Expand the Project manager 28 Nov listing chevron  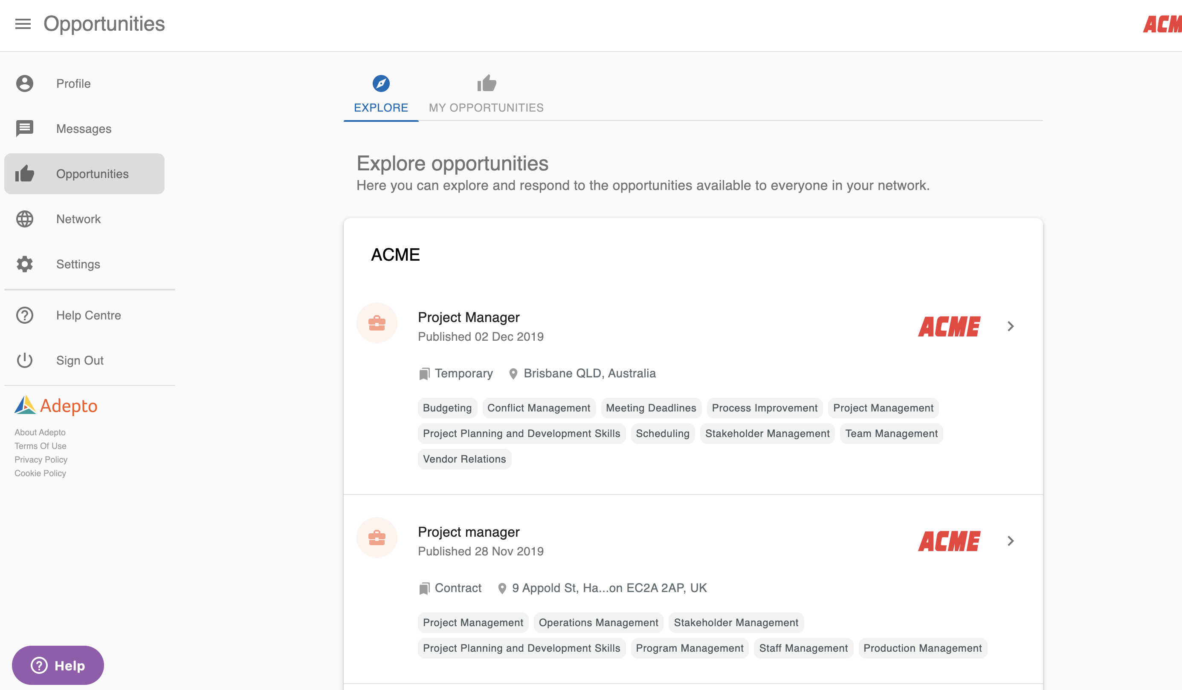[x=1010, y=540]
